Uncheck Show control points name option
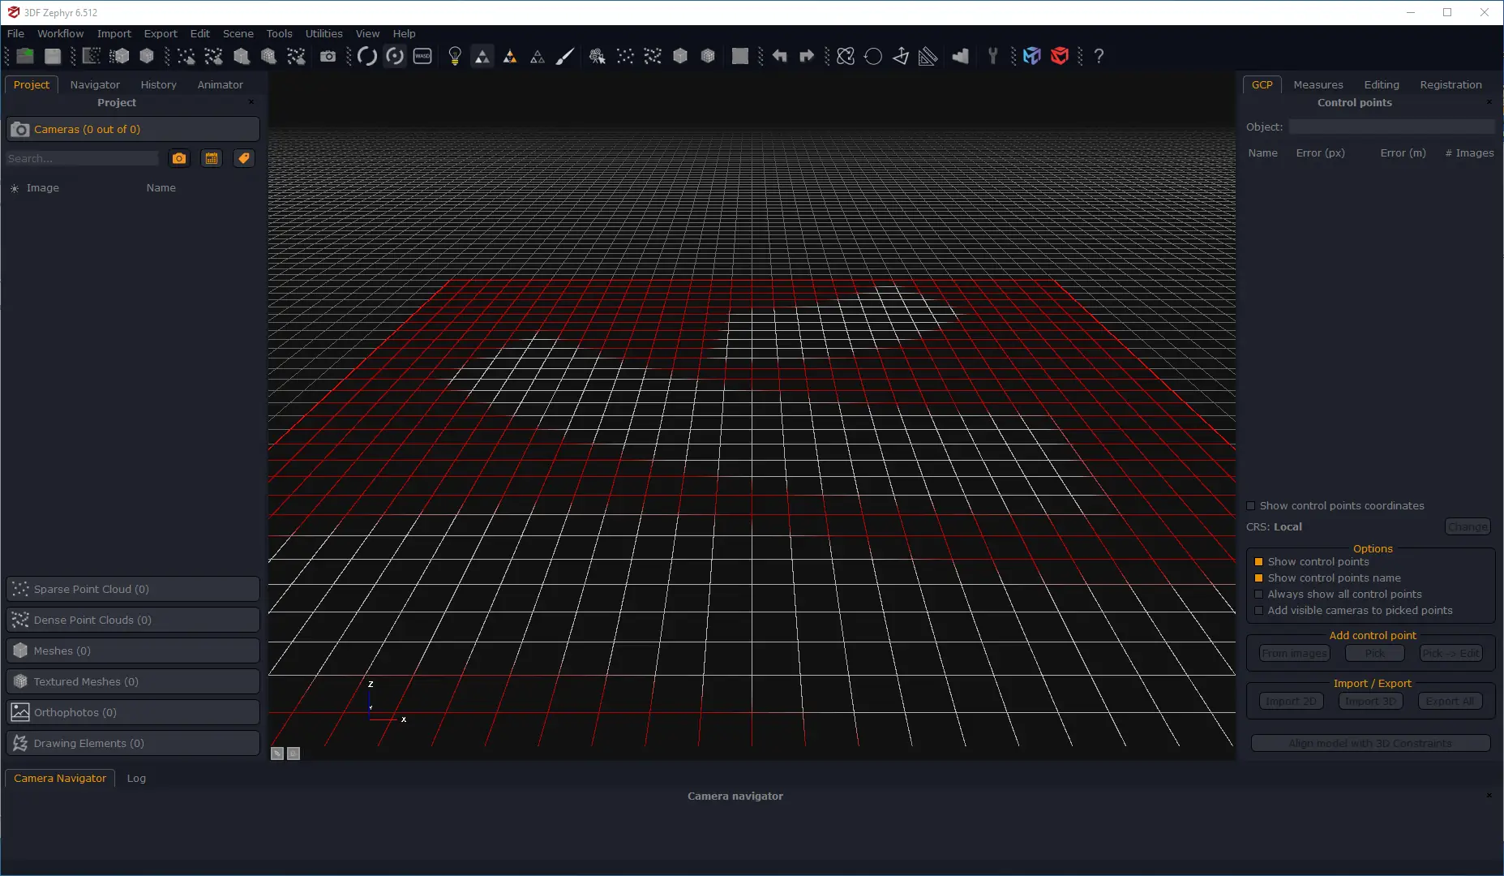Screen dimensions: 1504x876 [1259, 578]
